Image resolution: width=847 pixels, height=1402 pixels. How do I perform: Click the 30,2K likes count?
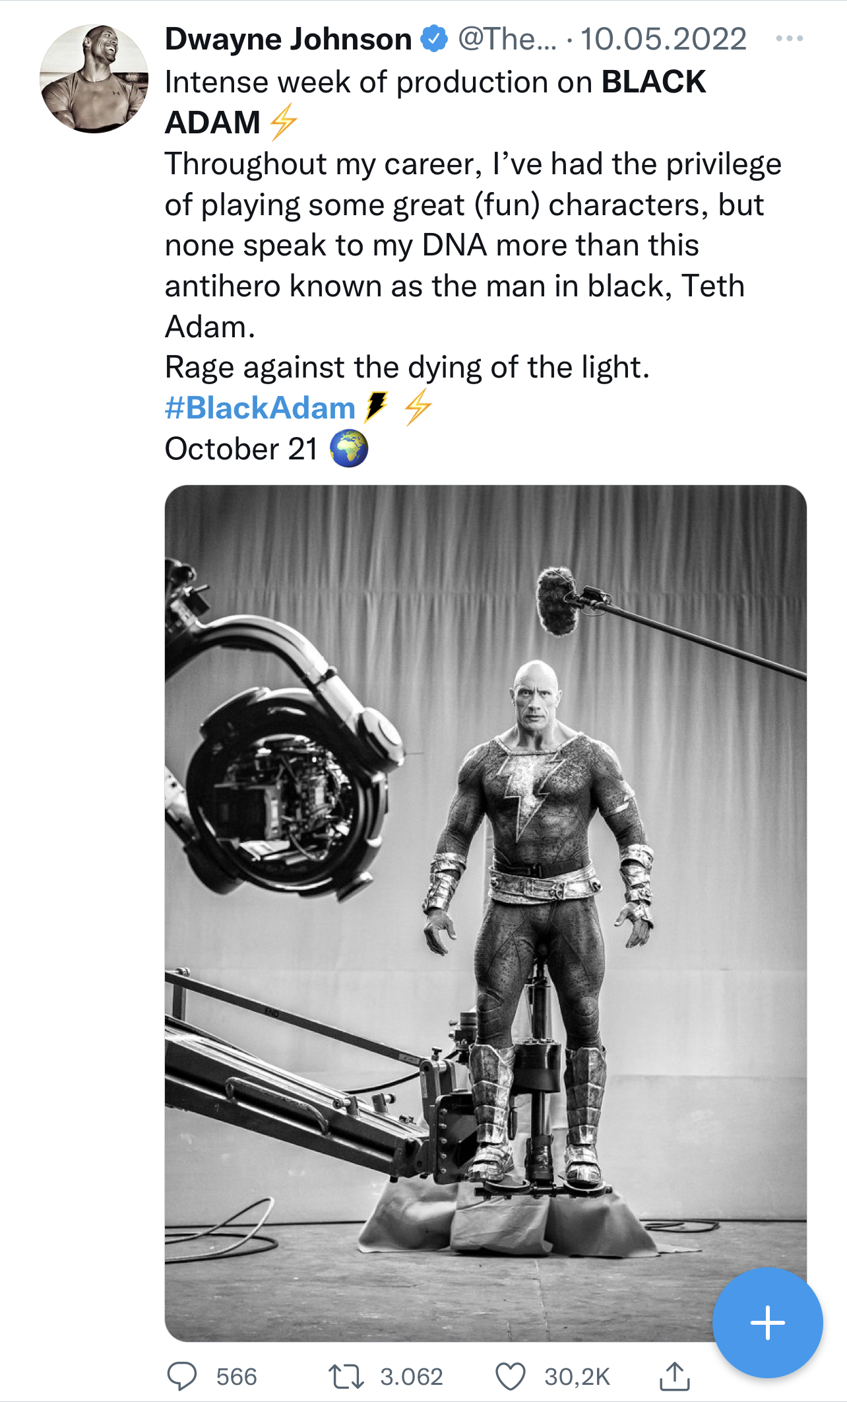(577, 1377)
